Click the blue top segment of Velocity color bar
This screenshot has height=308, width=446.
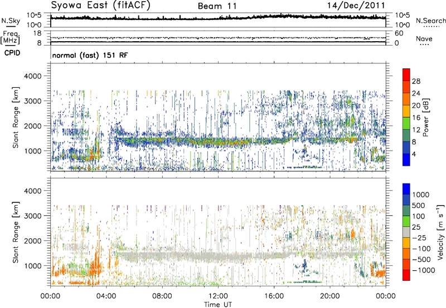406,189
